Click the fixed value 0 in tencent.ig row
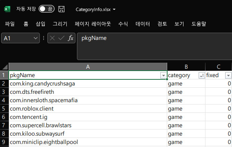232x147 pixels. [219, 117]
